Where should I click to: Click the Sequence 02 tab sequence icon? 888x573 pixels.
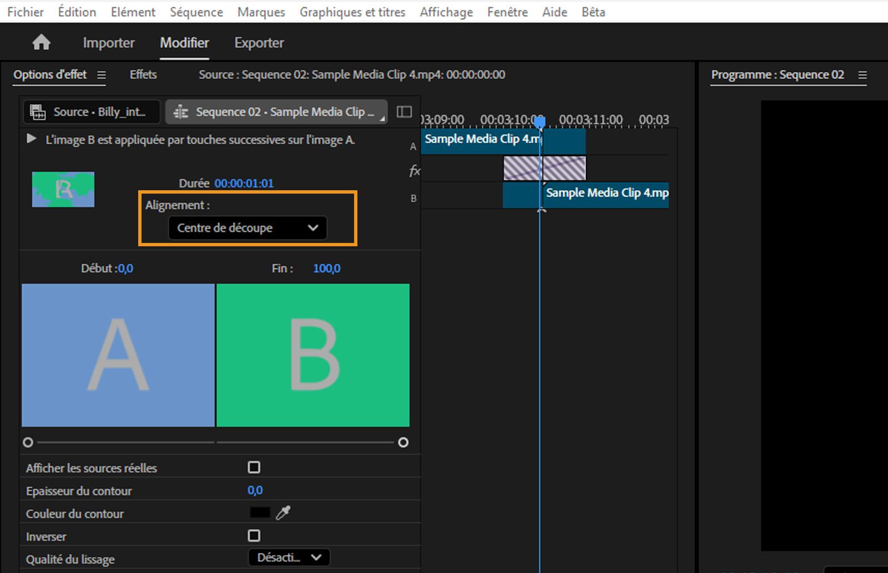[181, 112]
